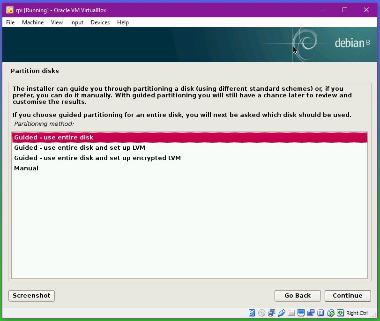Click the USB devices status icon

[282, 313]
